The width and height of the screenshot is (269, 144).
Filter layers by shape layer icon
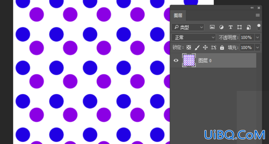239,27
